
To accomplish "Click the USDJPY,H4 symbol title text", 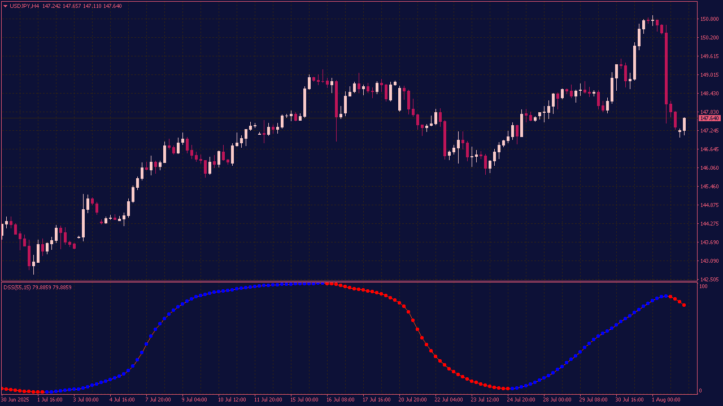I will coord(25,6).
